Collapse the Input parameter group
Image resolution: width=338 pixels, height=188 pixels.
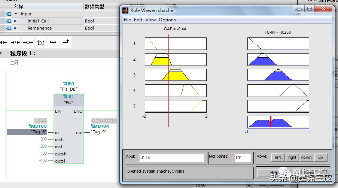pos(16,14)
